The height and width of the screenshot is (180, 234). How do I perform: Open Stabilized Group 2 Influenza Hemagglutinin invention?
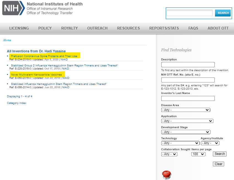[x=64, y=65]
